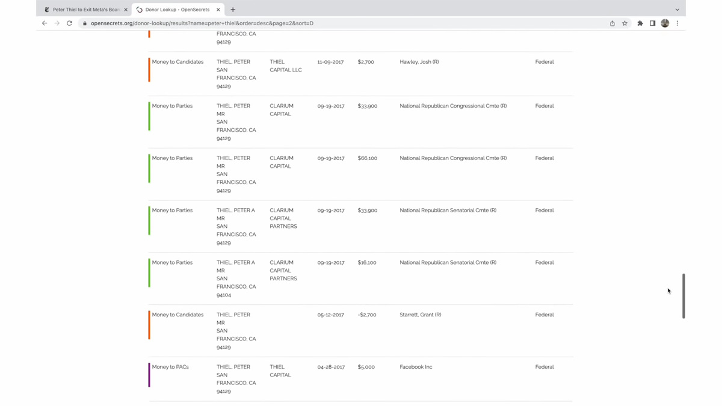722x406 pixels.
Task: Click Money to Parties in the $16,100 row
Action: coord(172,263)
